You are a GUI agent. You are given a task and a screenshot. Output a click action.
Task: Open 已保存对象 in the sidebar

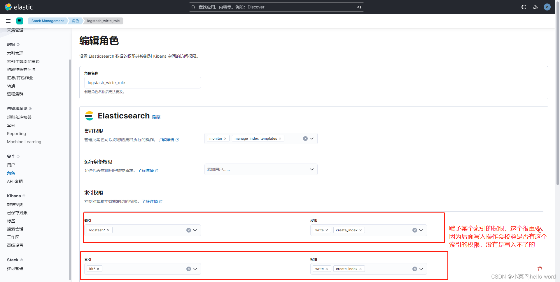pos(17,213)
